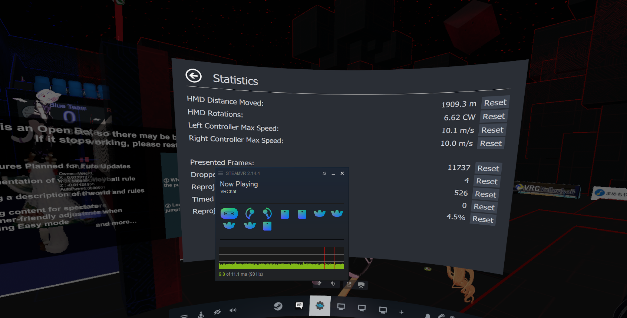Select the ADV settings gear tab
Image resolution: width=627 pixels, height=318 pixels.
[320, 306]
